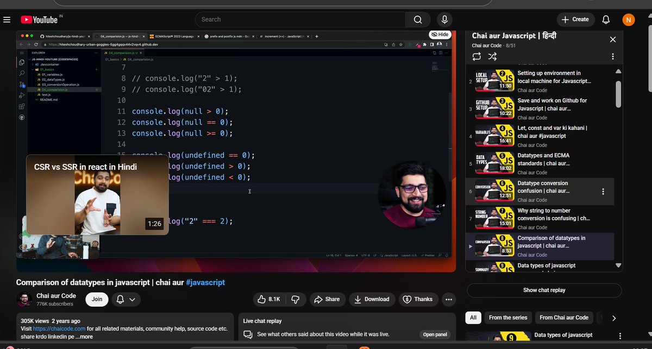Dislike the video with thumbs-down icon

click(x=295, y=299)
